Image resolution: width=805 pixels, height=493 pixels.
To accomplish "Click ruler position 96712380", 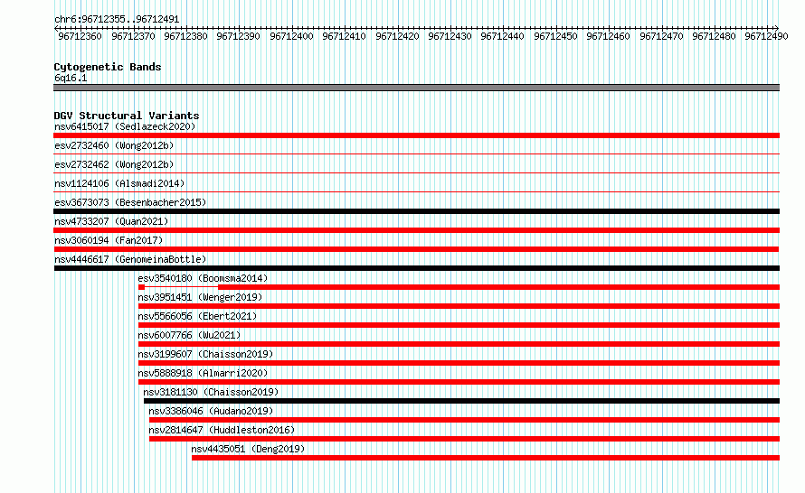I will tap(185, 36).
